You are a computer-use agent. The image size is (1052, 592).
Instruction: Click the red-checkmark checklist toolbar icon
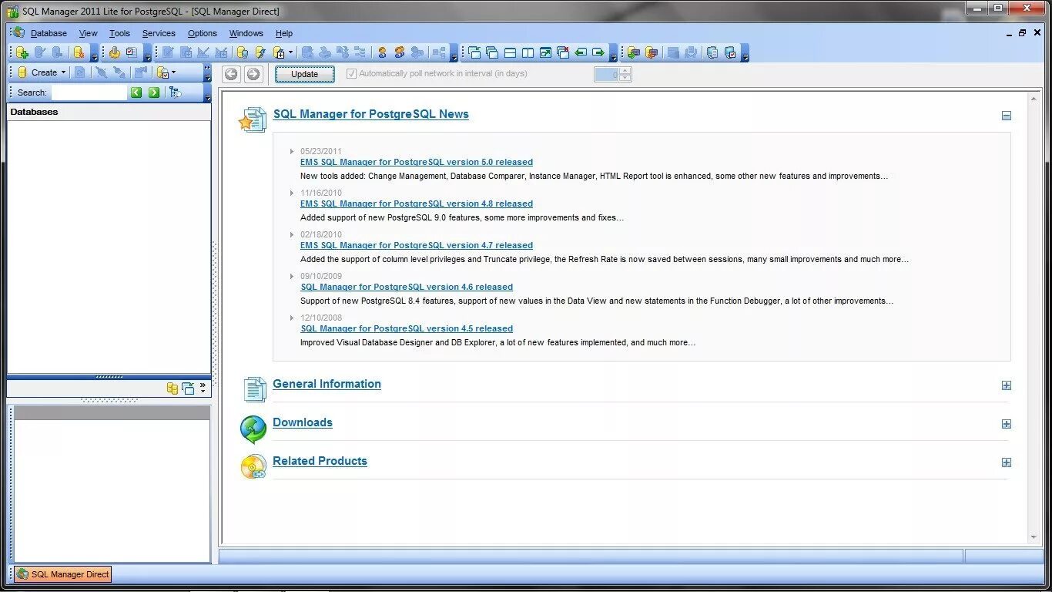tap(132, 52)
